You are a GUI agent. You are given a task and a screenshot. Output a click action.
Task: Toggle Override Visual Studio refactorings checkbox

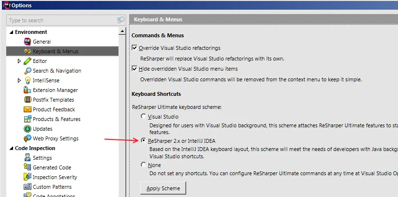135,48
